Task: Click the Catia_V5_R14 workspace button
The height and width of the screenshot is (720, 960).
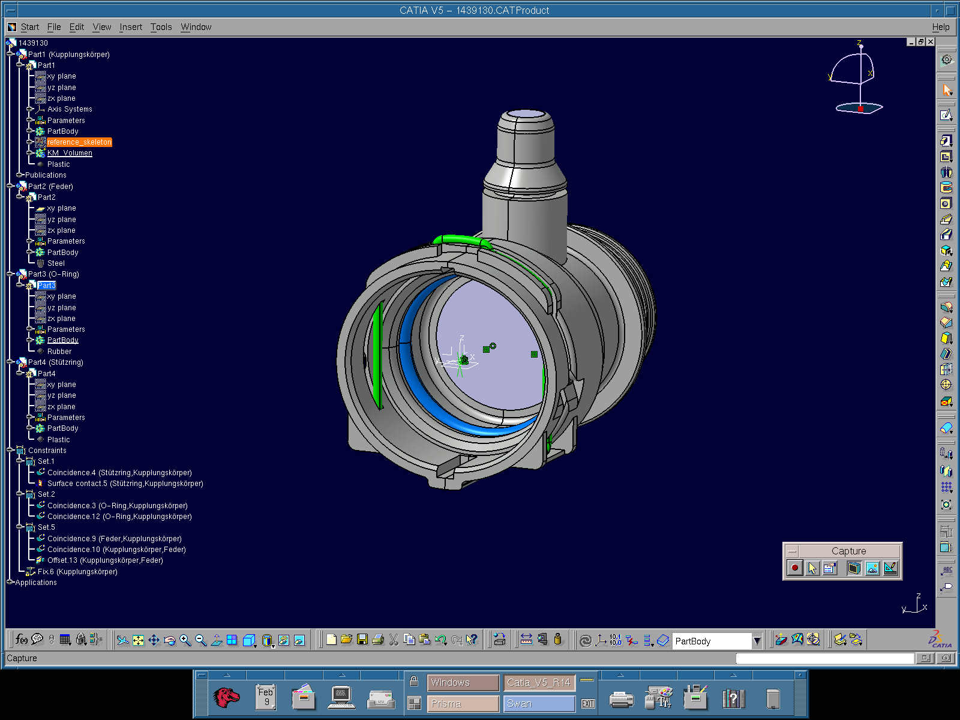Action: point(539,683)
